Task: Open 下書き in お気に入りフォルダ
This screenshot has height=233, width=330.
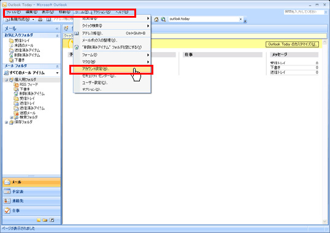Action: tap(20, 60)
